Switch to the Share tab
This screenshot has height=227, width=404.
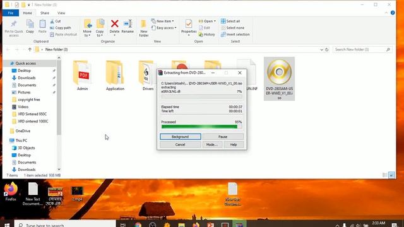pos(45,13)
